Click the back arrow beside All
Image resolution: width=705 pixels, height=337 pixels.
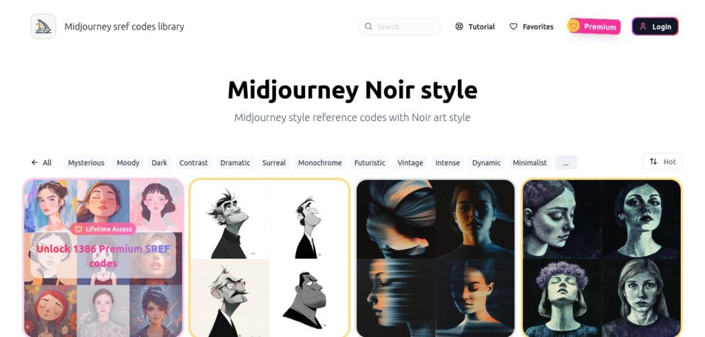coord(34,162)
